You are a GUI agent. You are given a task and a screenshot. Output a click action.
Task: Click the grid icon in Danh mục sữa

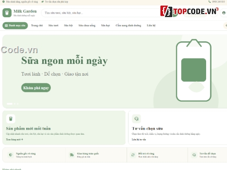coord(6,25)
